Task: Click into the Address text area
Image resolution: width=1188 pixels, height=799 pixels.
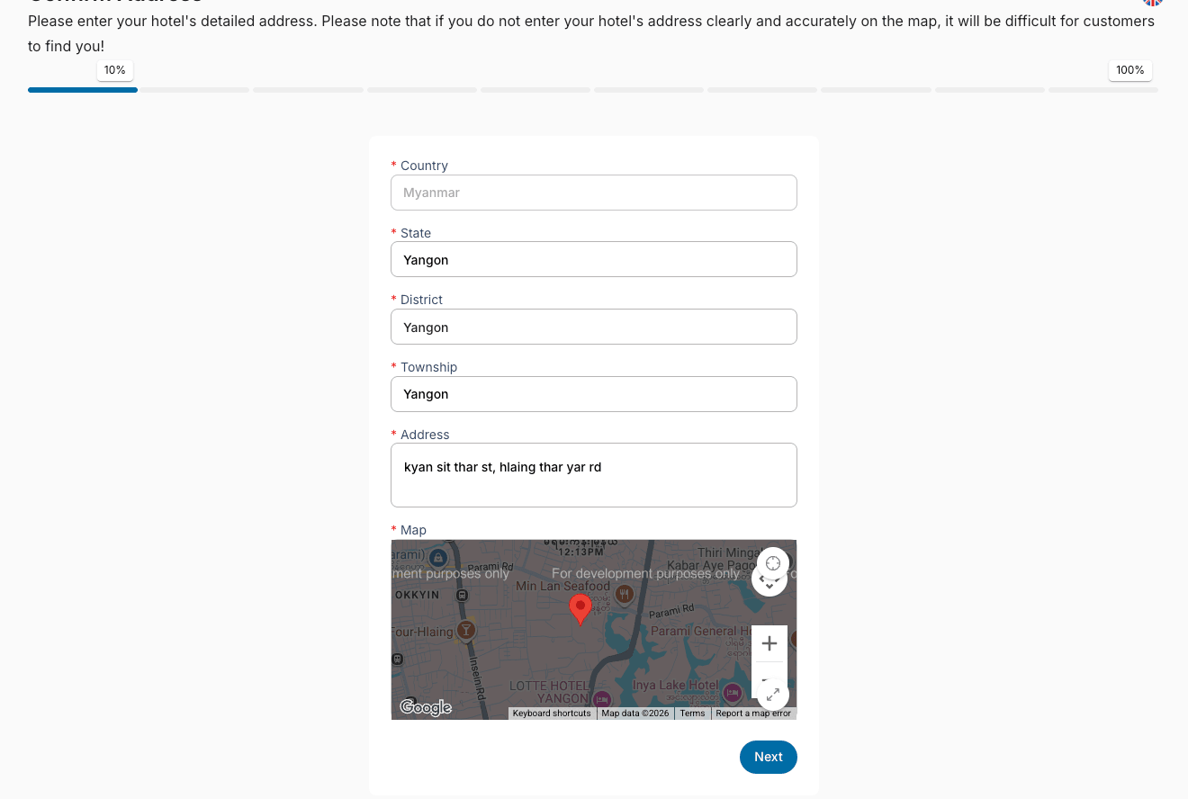Action: pyautogui.click(x=594, y=475)
